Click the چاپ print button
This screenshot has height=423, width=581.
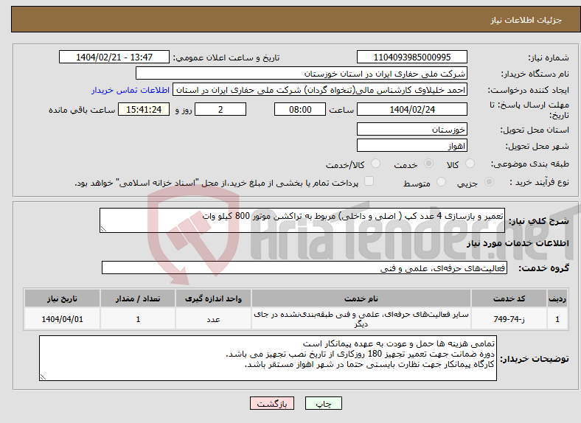click(x=324, y=403)
